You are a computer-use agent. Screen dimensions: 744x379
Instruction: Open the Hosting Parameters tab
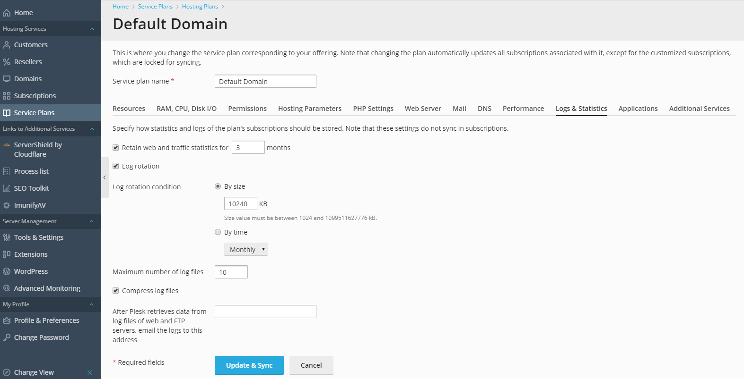pos(309,109)
